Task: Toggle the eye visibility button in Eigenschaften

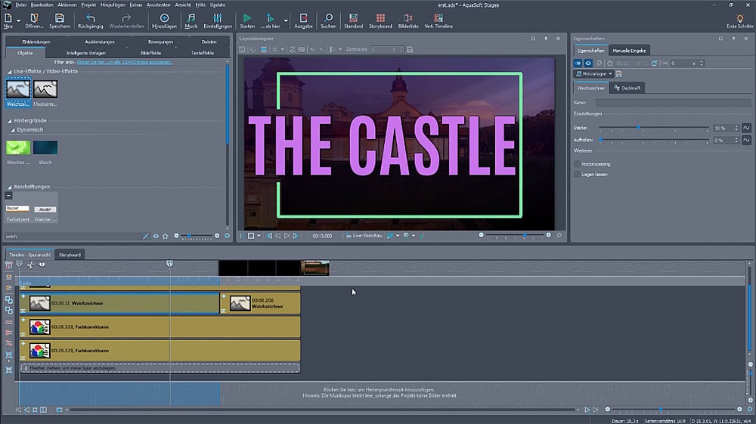Action: (587, 63)
